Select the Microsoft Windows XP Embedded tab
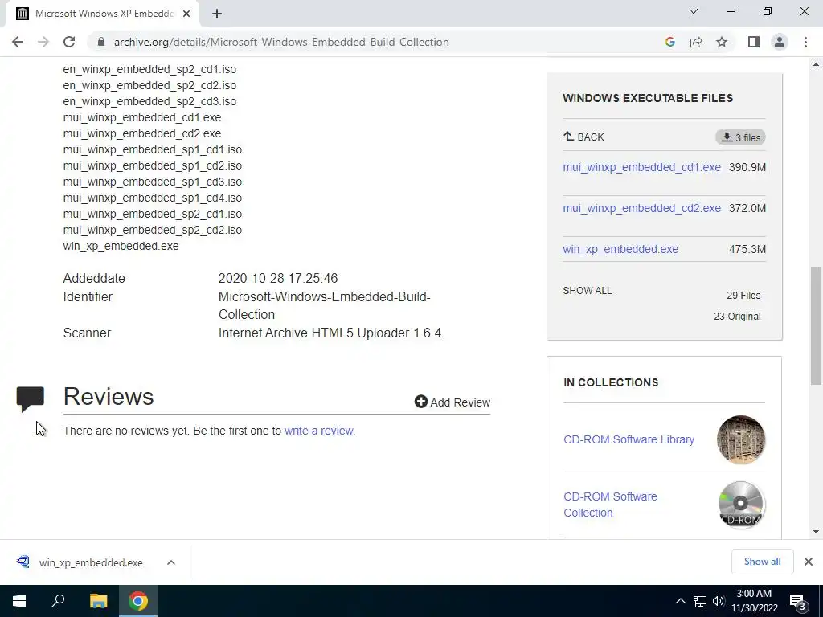This screenshot has height=617, width=823. tap(103, 14)
